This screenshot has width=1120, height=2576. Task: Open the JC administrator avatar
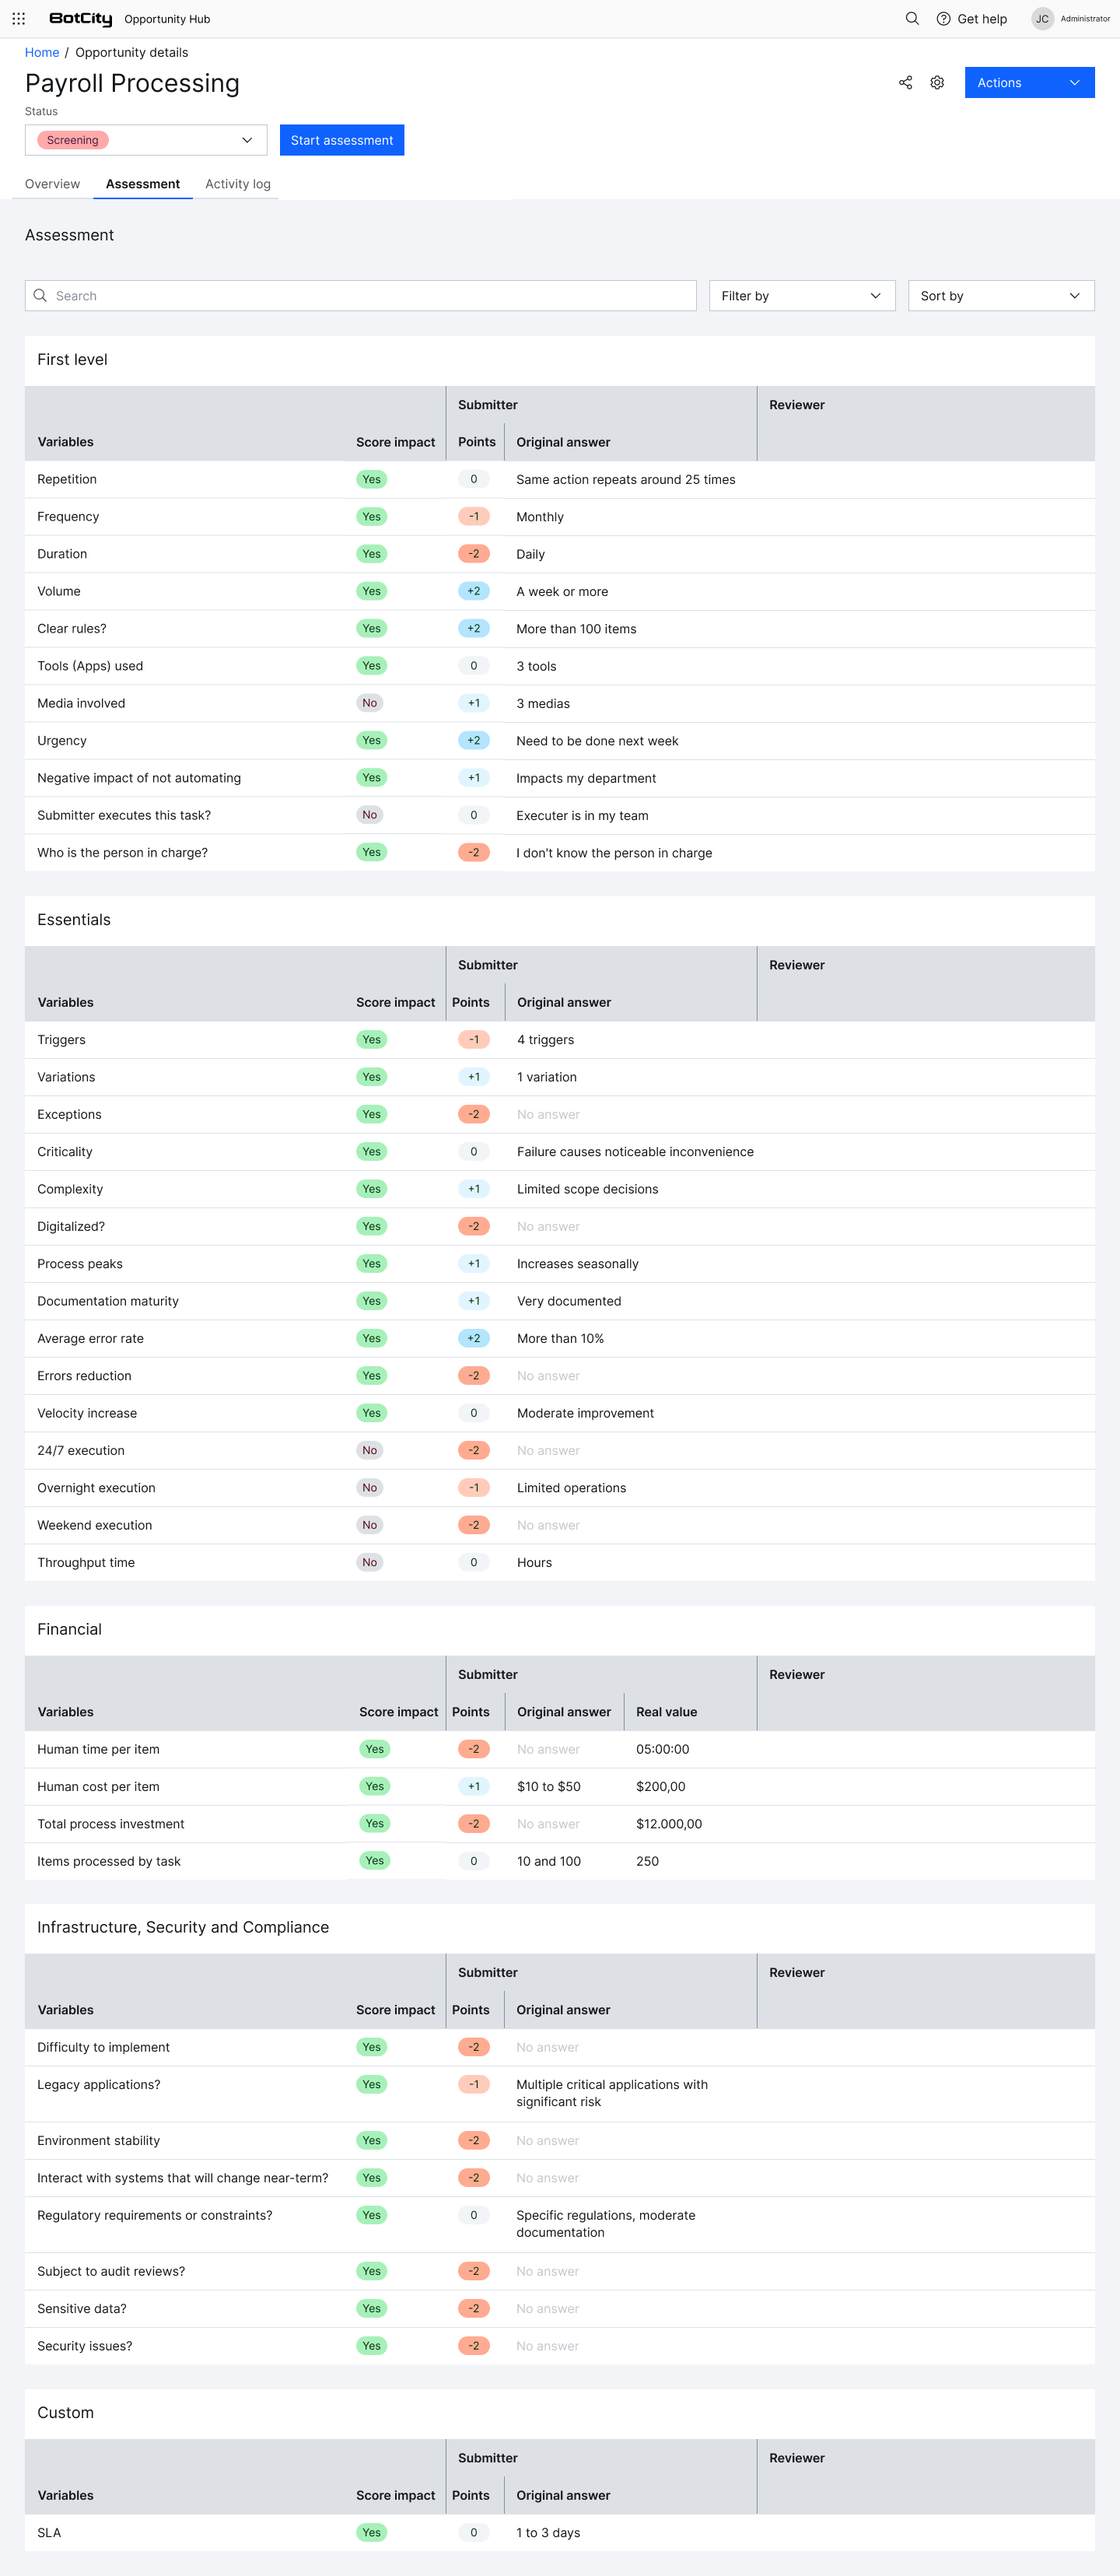[1041, 19]
